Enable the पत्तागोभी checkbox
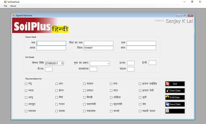This screenshot has height=124, width=206. pos(84,104)
